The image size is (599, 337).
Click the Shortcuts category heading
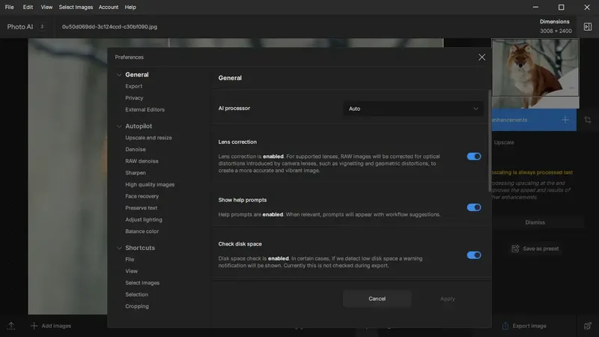coord(140,248)
